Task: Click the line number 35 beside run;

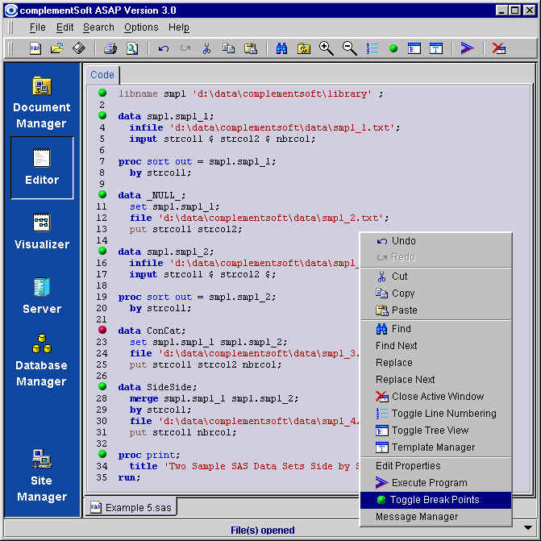Action: tap(102, 477)
